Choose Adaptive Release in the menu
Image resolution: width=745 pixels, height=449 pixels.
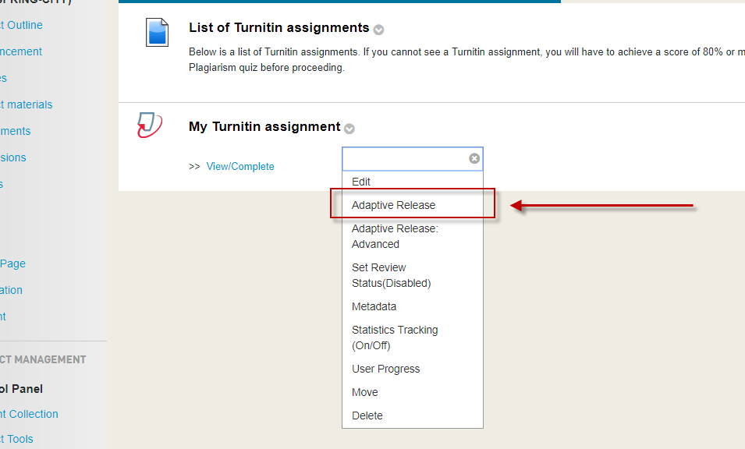(x=393, y=205)
